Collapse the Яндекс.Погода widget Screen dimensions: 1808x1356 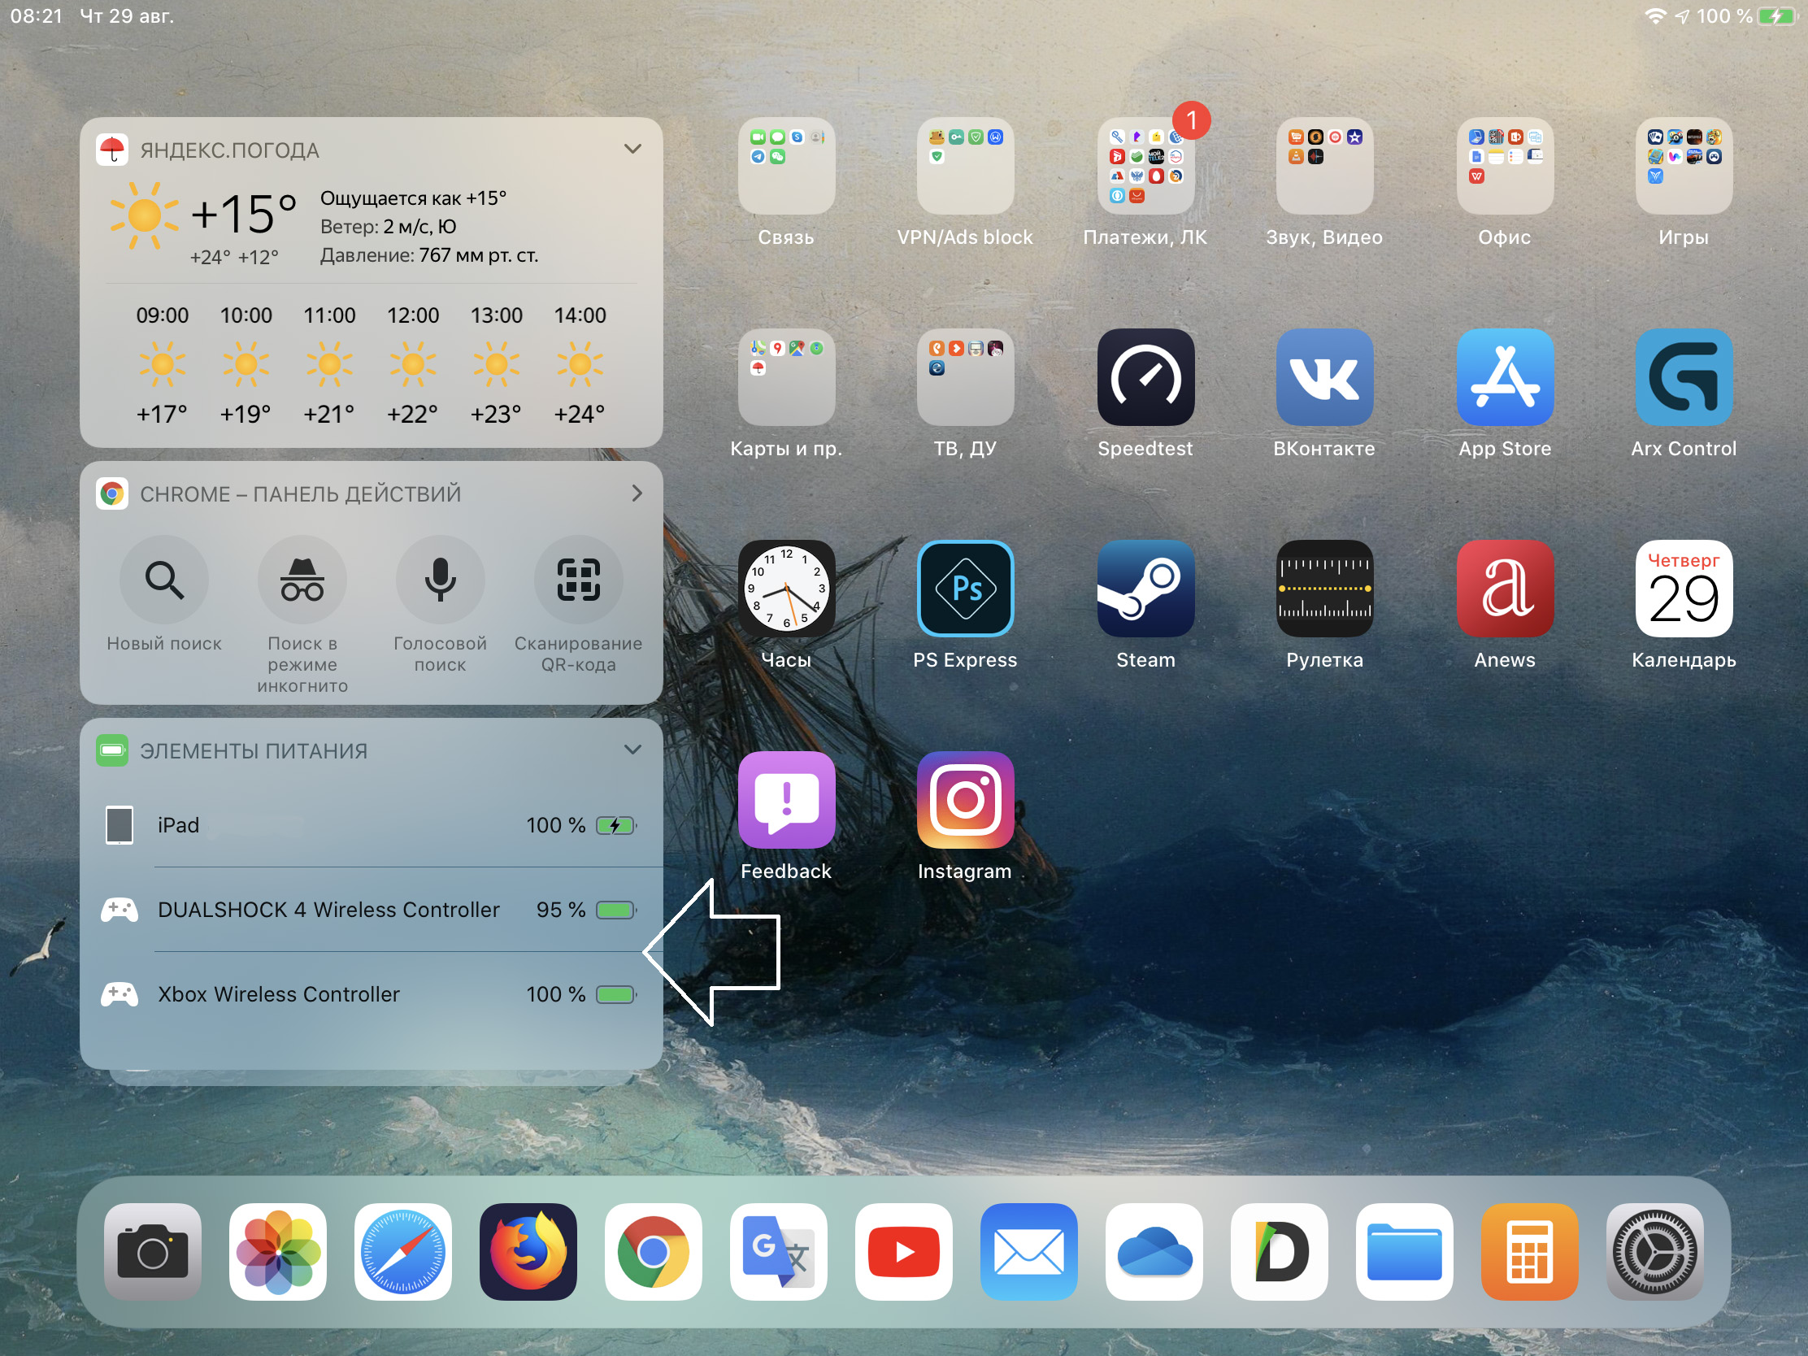[632, 150]
